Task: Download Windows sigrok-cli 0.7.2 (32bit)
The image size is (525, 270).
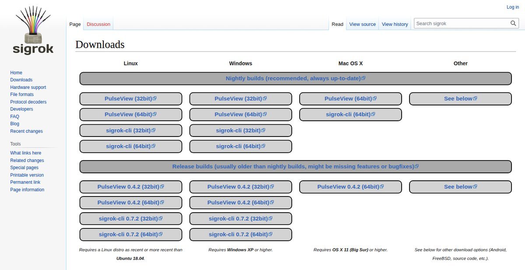Action: (x=241, y=218)
